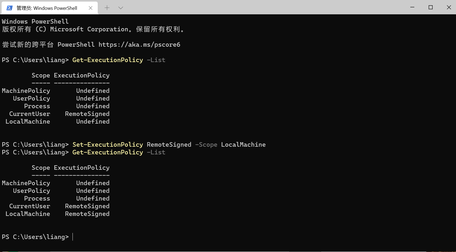Close the Windows Terminal window
The image size is (456, 252).
[x=449, y=7]
